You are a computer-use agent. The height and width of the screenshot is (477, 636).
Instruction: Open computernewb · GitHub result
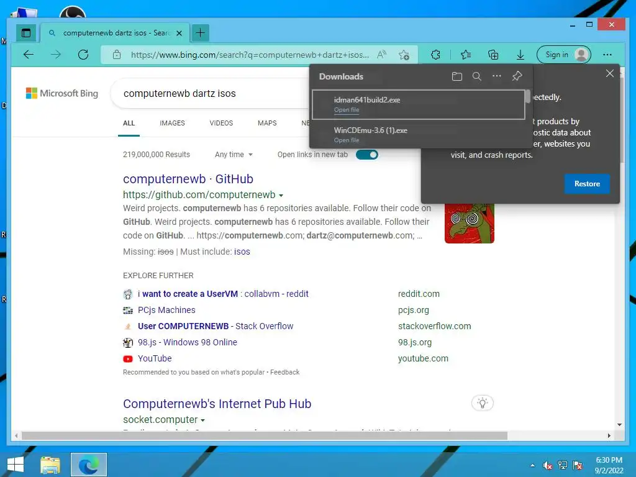point(188,179)
